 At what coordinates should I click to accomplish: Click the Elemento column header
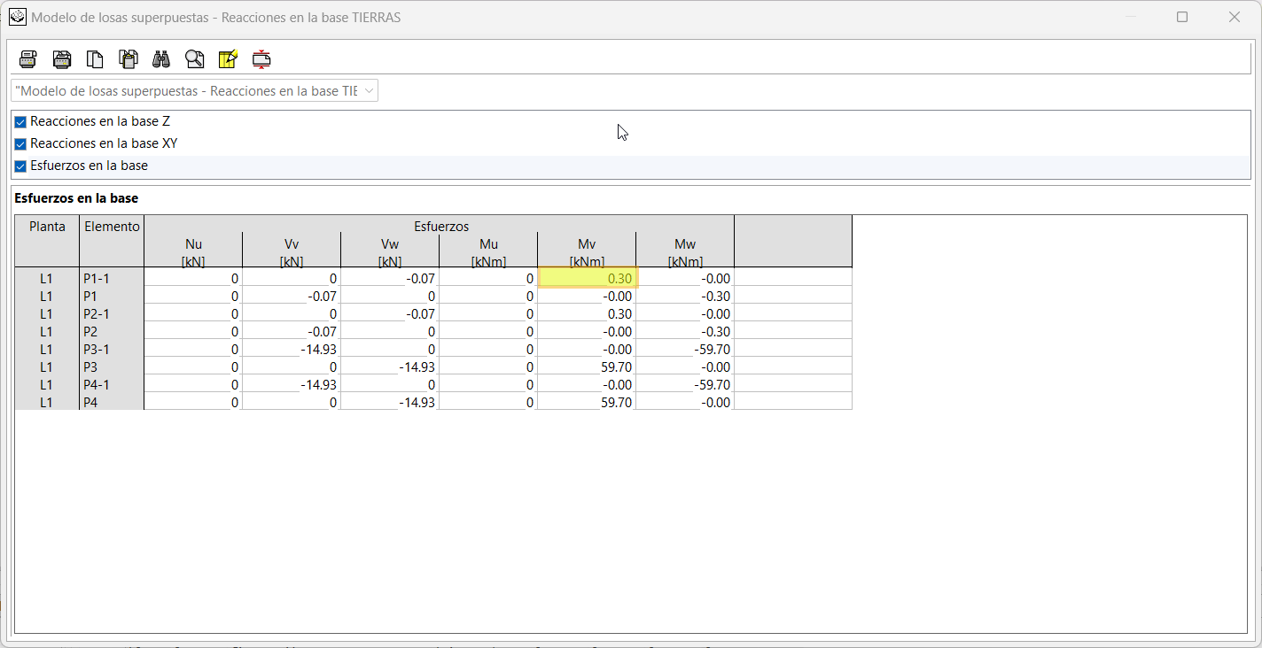tap(112, 227)
